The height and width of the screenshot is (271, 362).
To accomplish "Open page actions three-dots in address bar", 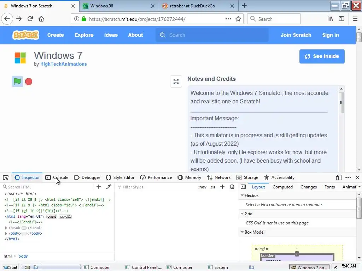I will [x=228, y=19].
